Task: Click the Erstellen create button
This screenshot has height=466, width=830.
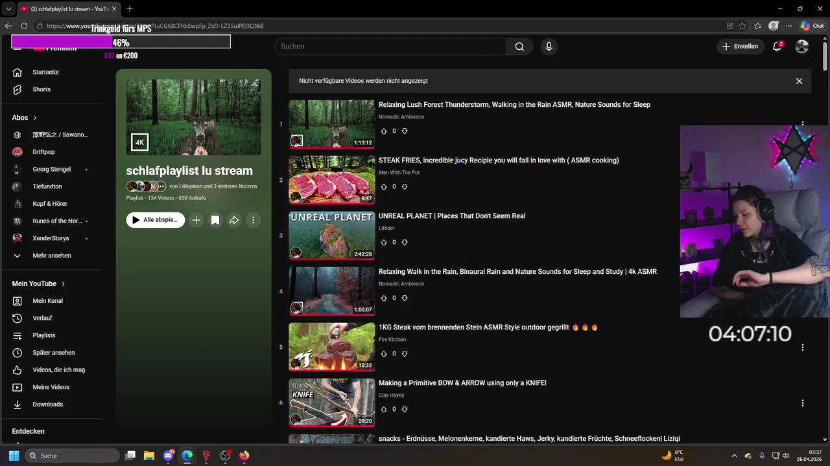Action: (x=740, y=47)
